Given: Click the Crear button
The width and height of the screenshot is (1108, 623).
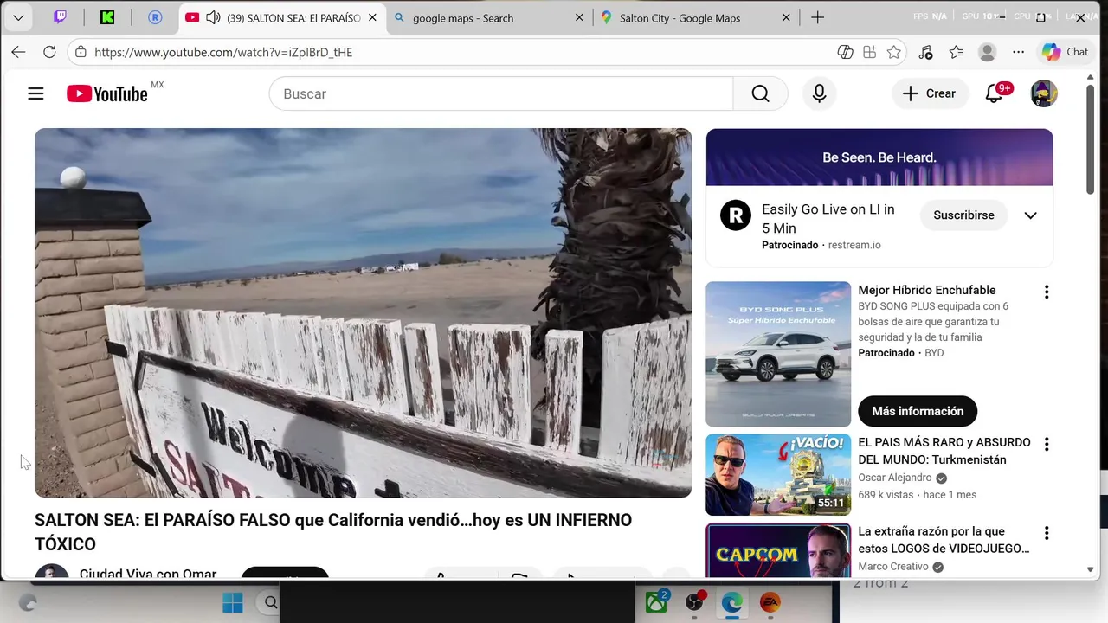Looking at the screenshot, I should [929, 93].
